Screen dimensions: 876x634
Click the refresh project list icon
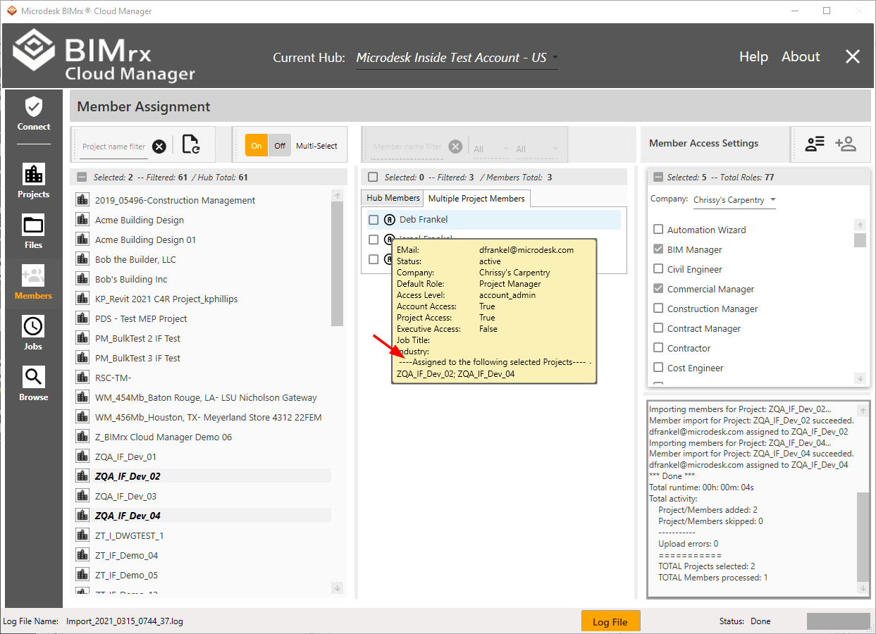coord(191,144)
